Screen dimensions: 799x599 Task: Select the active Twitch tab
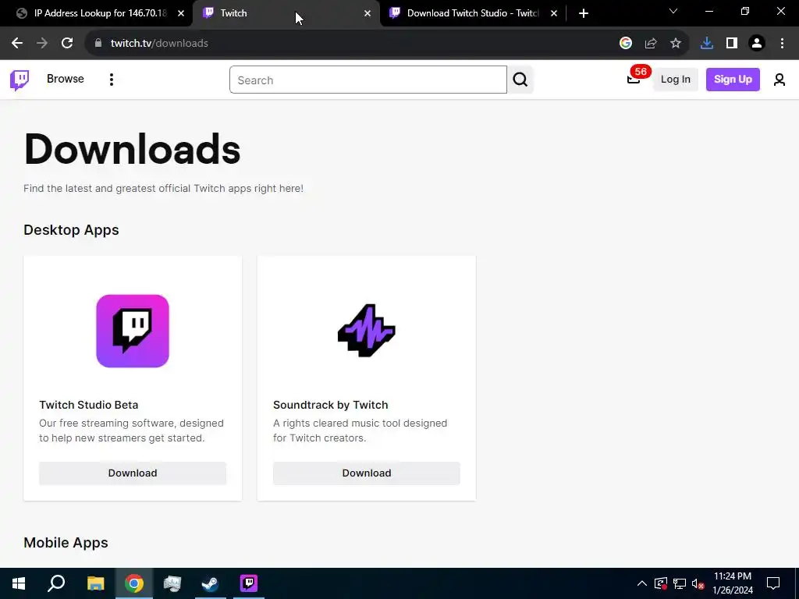(x=286, y=13)
